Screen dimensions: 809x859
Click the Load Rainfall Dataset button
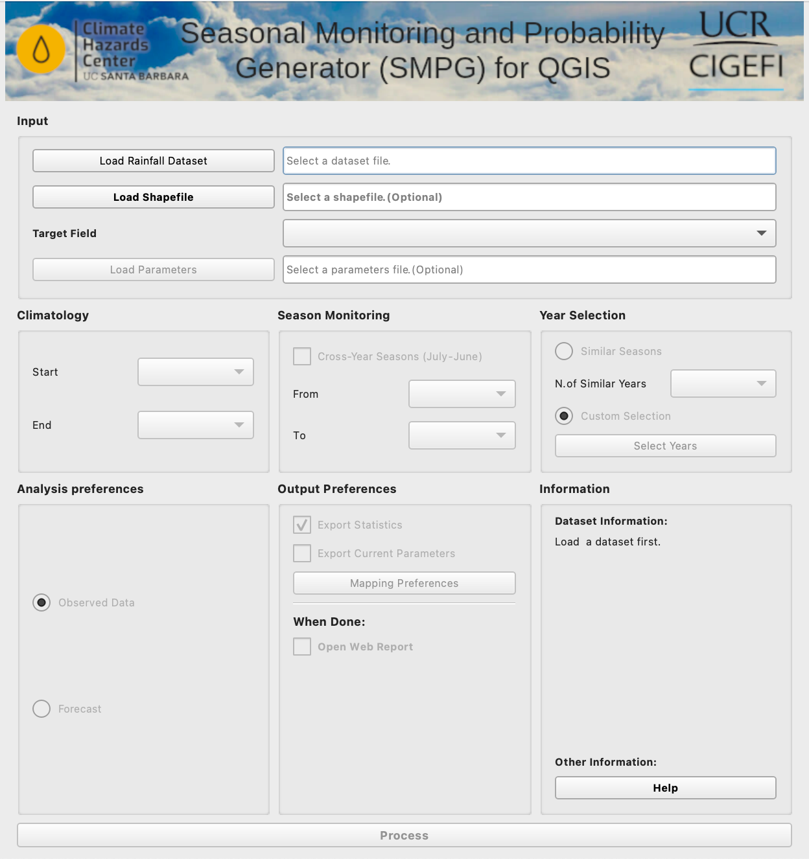coord(153,160)
